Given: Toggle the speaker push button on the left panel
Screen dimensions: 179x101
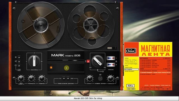Looking at the screenshot, I should (19, 61).
